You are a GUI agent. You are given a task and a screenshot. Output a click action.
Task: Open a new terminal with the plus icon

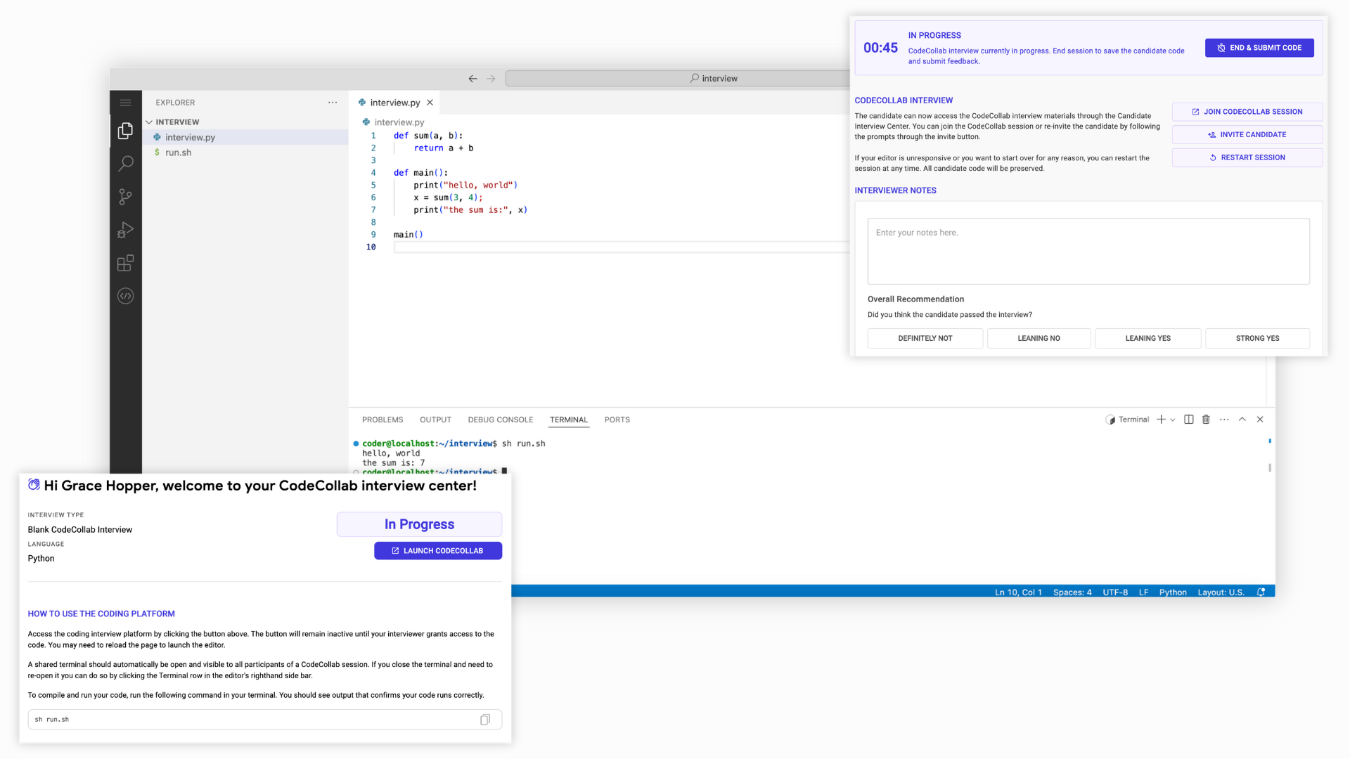[1162, 419]
